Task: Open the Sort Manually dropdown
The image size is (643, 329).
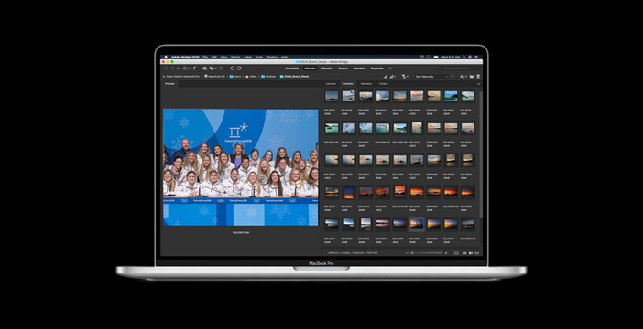Action: tap(431, 77)
